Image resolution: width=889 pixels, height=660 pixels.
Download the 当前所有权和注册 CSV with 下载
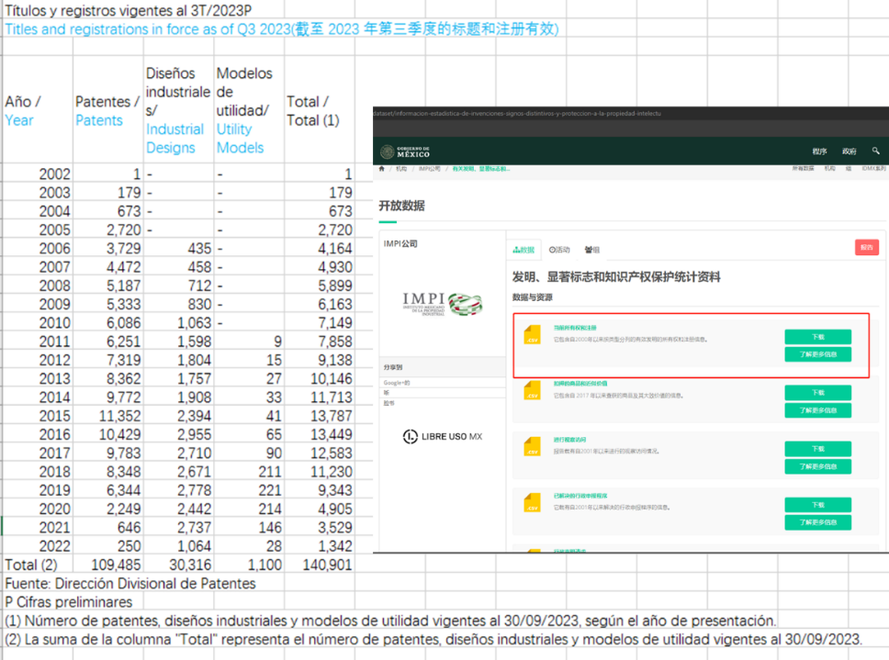point(817,337)
